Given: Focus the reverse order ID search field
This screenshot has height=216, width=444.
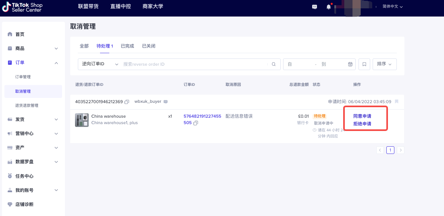Looking at the screenshot, I should (x=195, y=64).
